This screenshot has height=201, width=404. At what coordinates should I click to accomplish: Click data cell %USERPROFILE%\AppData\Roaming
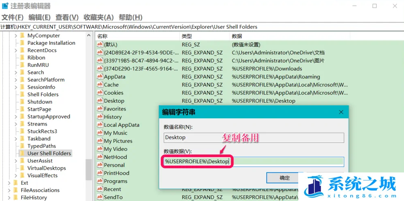tap(276, 77)
